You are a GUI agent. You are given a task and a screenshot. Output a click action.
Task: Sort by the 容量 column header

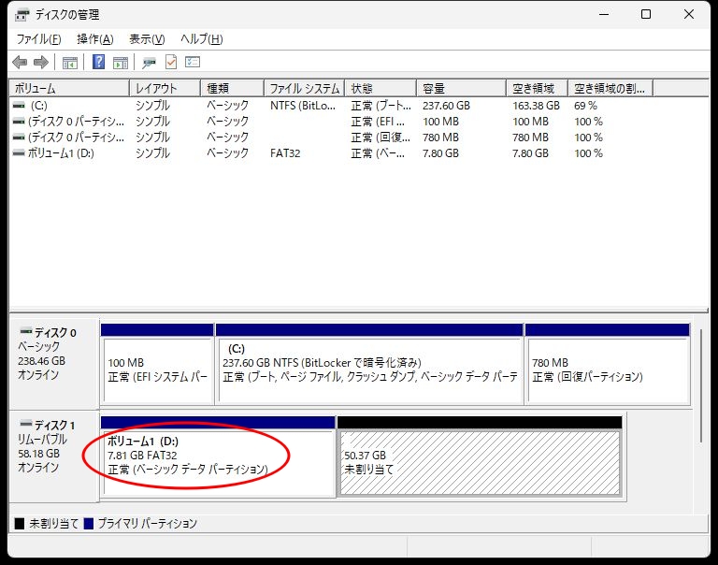[462, 88]
